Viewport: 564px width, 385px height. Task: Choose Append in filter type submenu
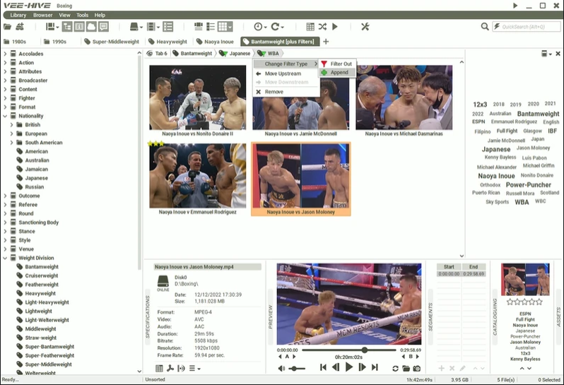coord(337,72)
